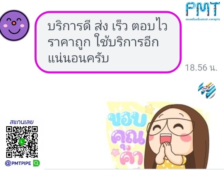
Task: Click the tagline text under PMT logo
Action: tap(203, 19)
